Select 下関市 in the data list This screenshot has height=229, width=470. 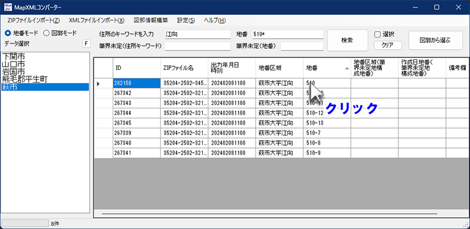pos(45,56)
